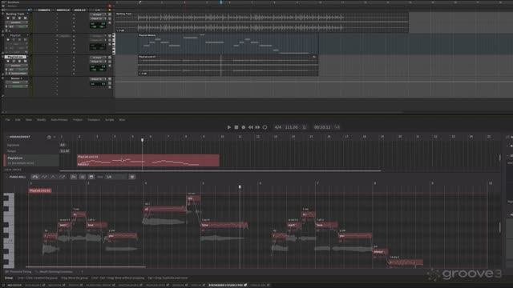Collapse the Piano Roll panel header
The width and height of the screenshot is (513, 288).
[7, 177]
